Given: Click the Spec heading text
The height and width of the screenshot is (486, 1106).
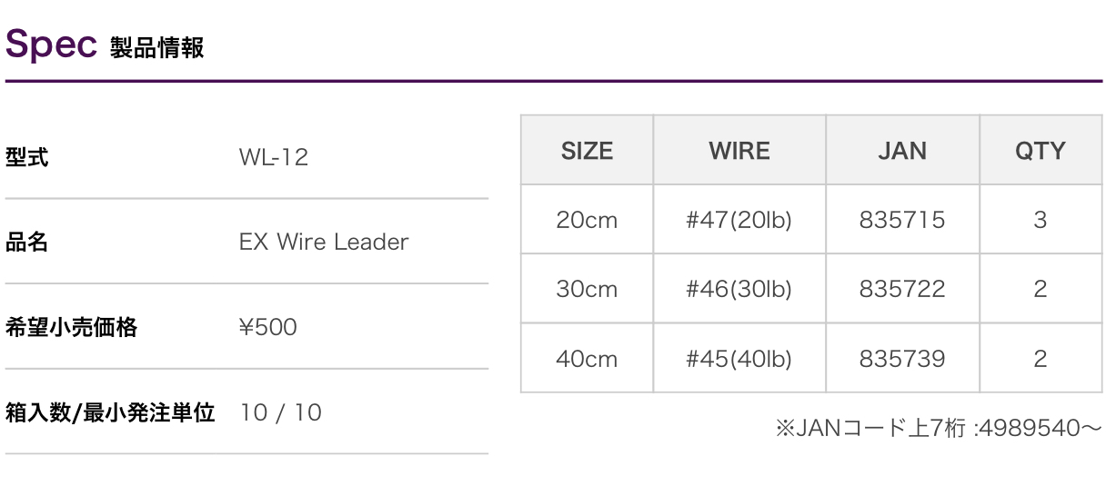Looking at the screenshot, I should [51, 44].
